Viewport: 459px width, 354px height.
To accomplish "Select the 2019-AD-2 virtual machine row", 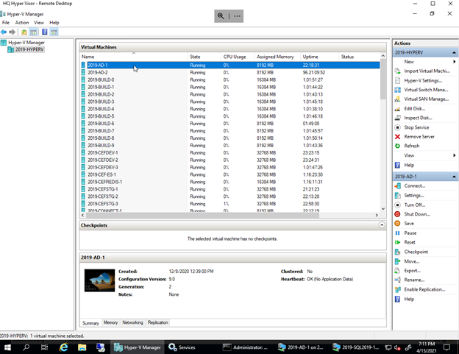I will [230, 72].
